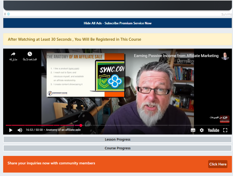Image resolution: width=233 pixels, height=176 pixels.
Task: Click the YouTube logo in the player
Action: (x=213, y=130)
